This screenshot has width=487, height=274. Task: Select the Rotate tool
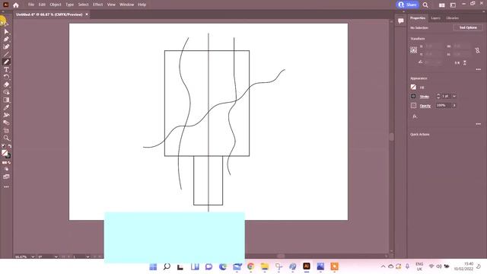[x=6, y=77]
